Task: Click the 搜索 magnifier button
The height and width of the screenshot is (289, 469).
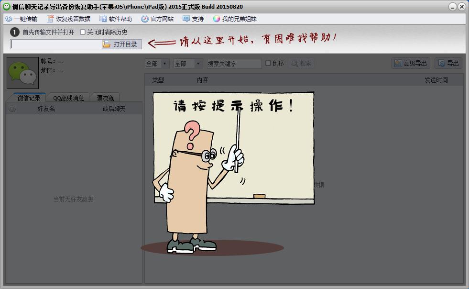Action: (x=301, y=63)
